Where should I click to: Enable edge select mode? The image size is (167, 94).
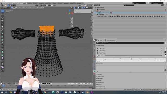(x=13, y=8)
